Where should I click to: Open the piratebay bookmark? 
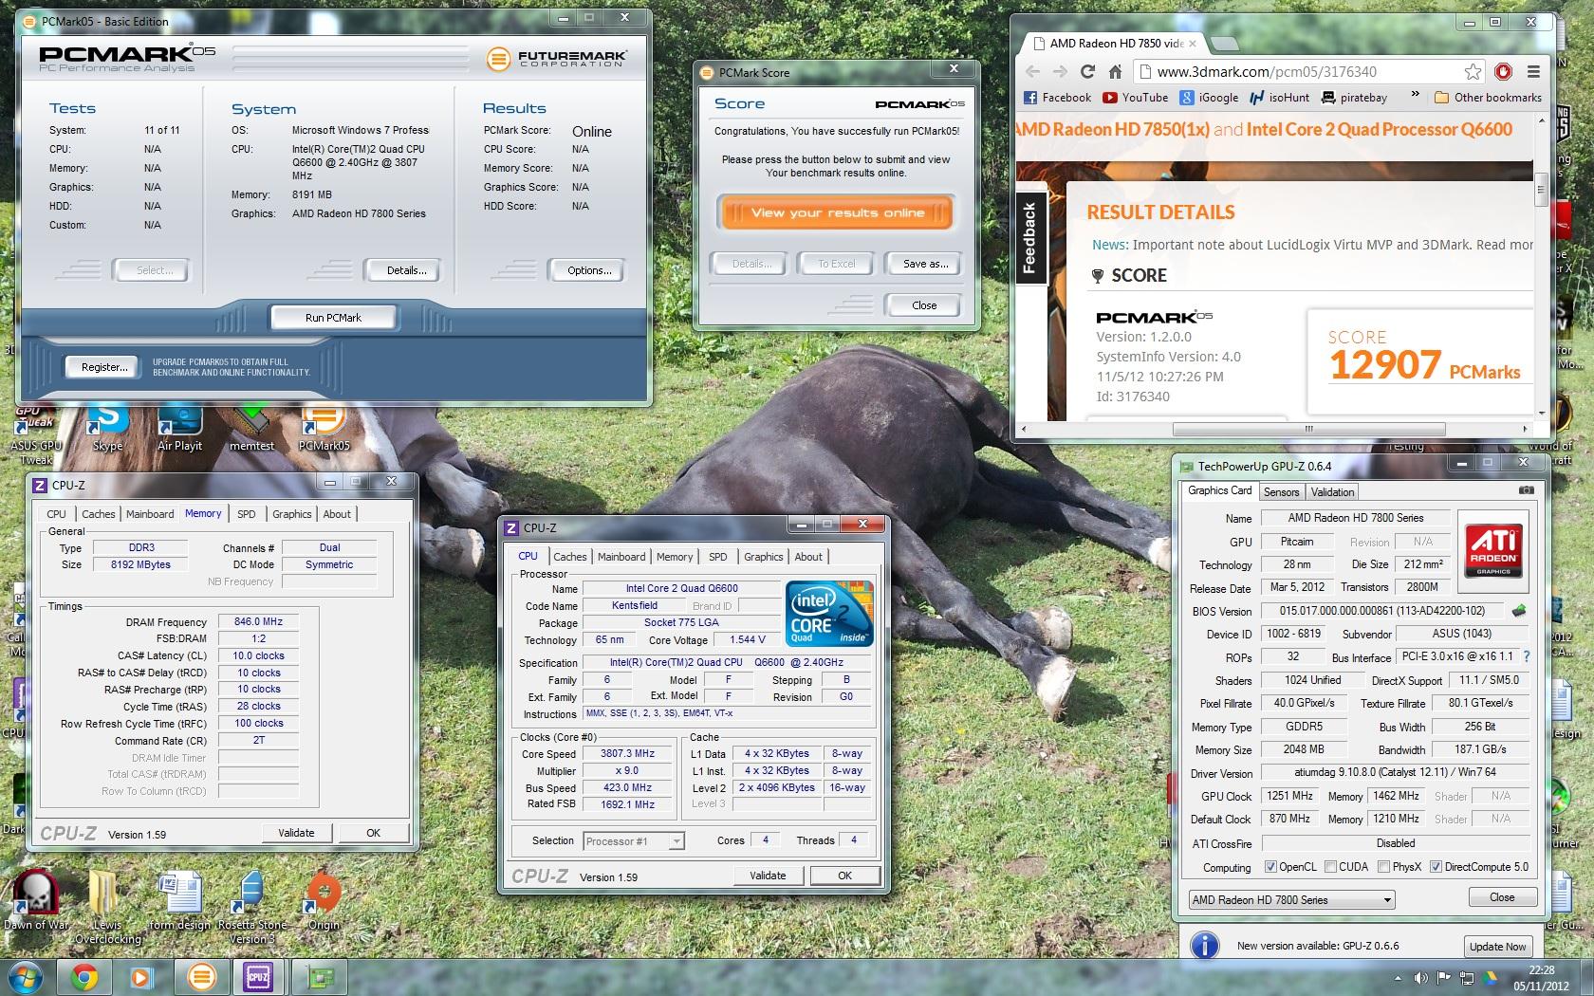click(1354, 97)
